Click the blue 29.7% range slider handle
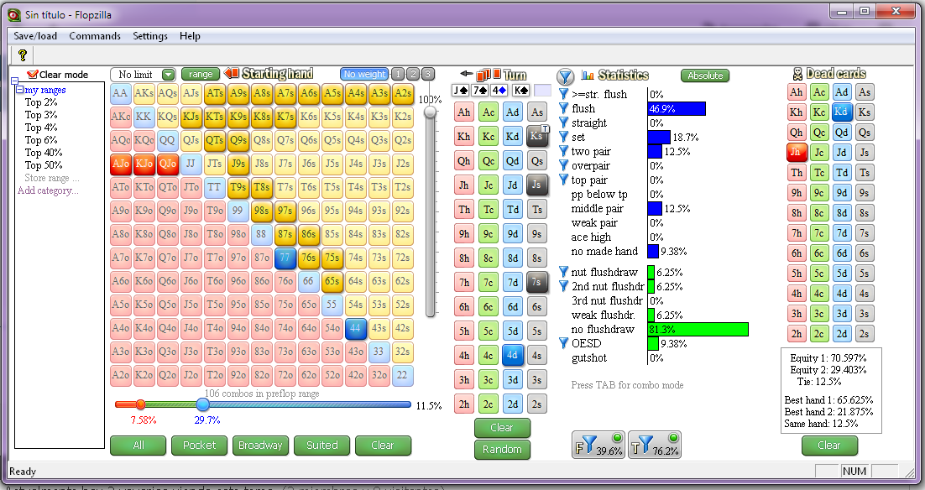Image resolution: width=925 pixels, height=490 pixels. [x=203, y=404]
